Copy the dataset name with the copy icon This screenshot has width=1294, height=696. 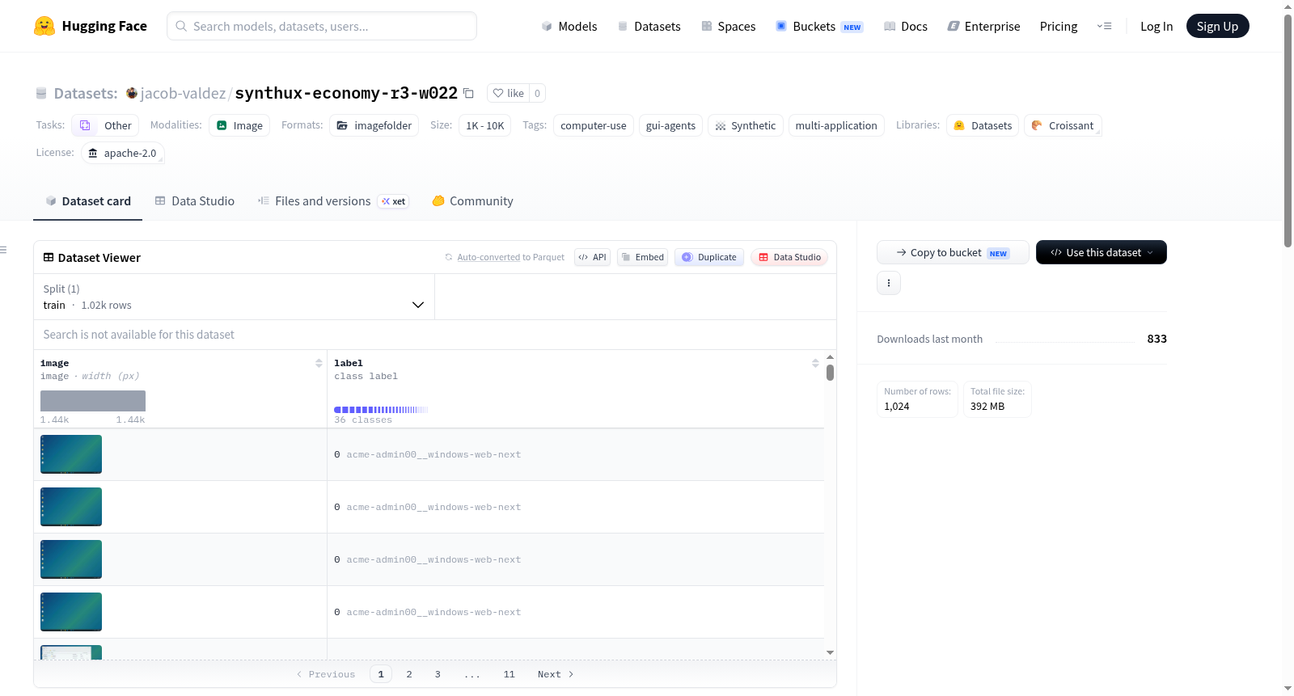pos(468,93)
